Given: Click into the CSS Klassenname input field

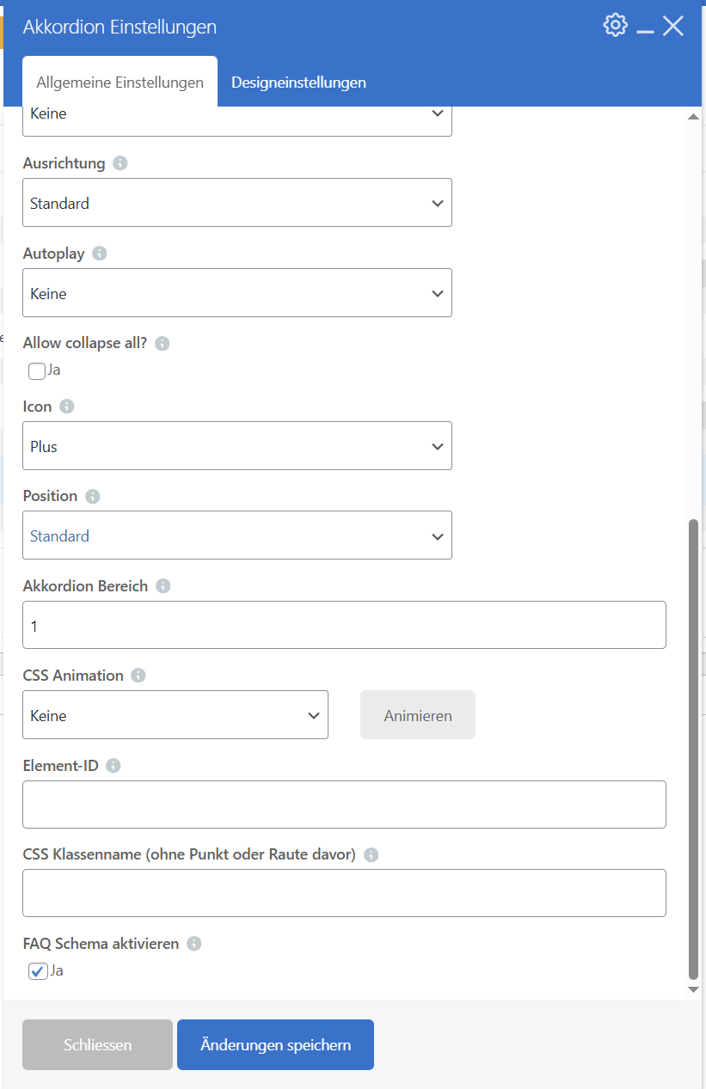Looking at the screenshot, I should click(344, 893).
